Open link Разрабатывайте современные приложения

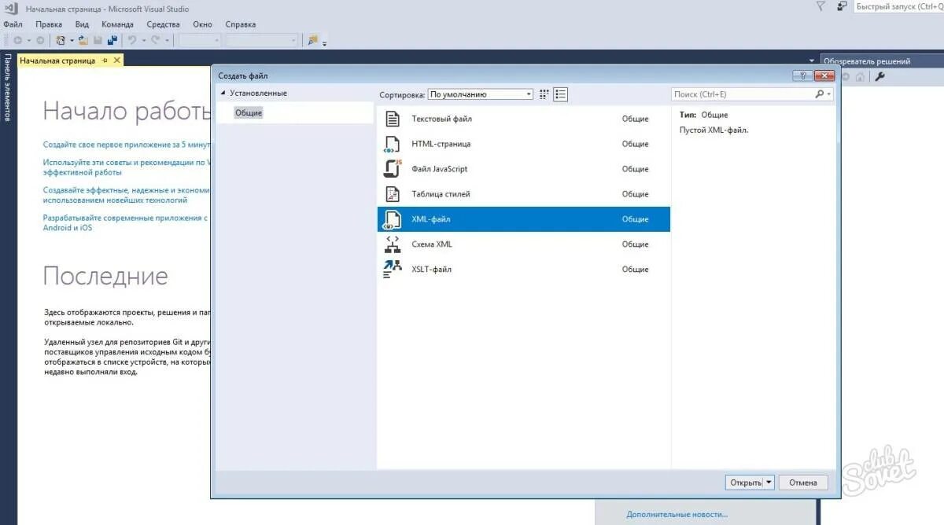tap(126, 222)
